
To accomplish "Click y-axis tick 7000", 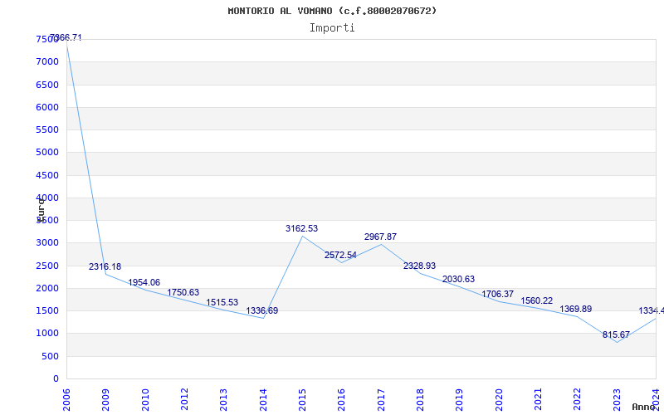I will 47,61.
